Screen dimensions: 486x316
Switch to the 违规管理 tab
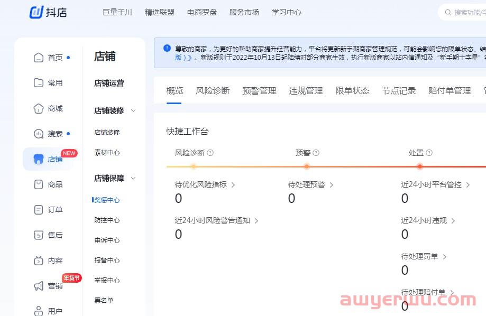coord(306,90)
